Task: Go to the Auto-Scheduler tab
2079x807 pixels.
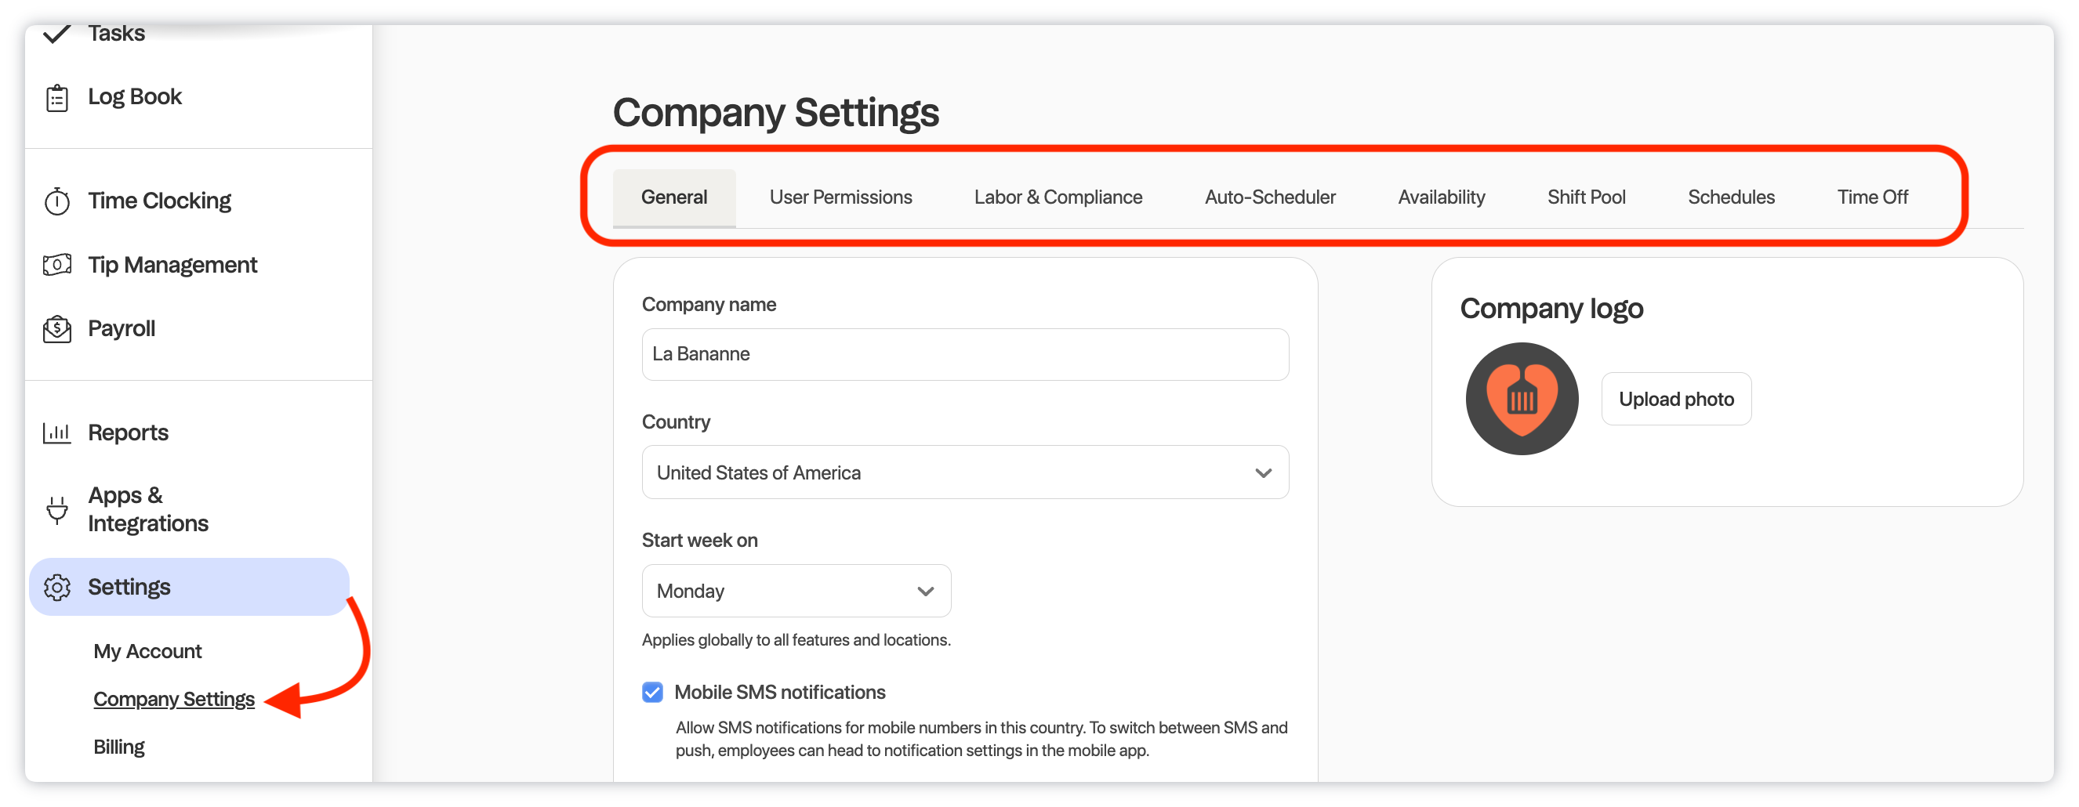Action: (1269, 197)
